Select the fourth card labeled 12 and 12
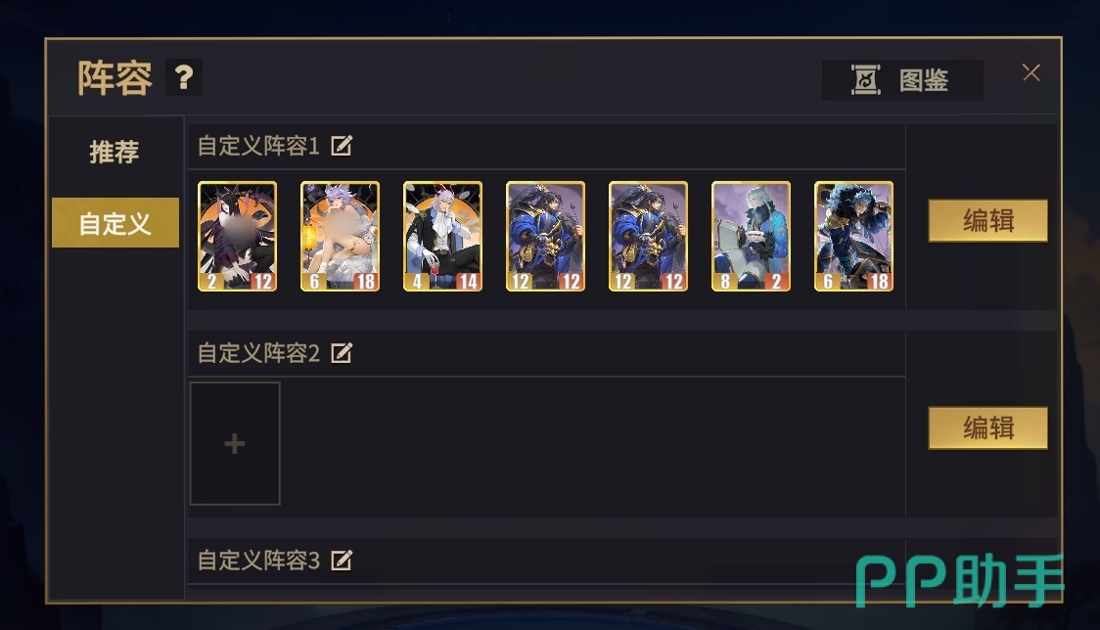 pyautogui.click(x=546, y=237)
